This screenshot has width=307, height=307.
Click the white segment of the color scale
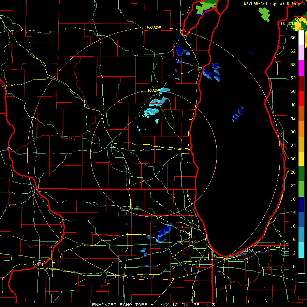coord(301,38)
